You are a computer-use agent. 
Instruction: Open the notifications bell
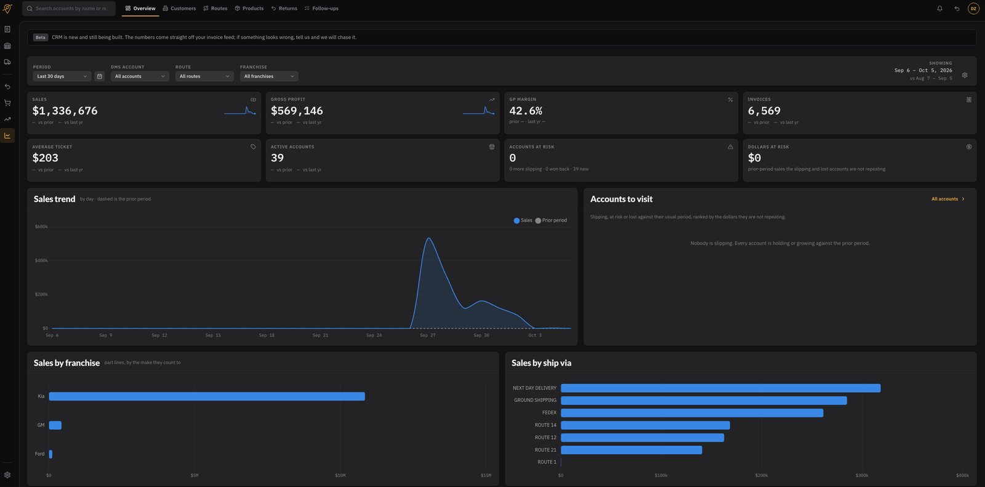[939, 9]
